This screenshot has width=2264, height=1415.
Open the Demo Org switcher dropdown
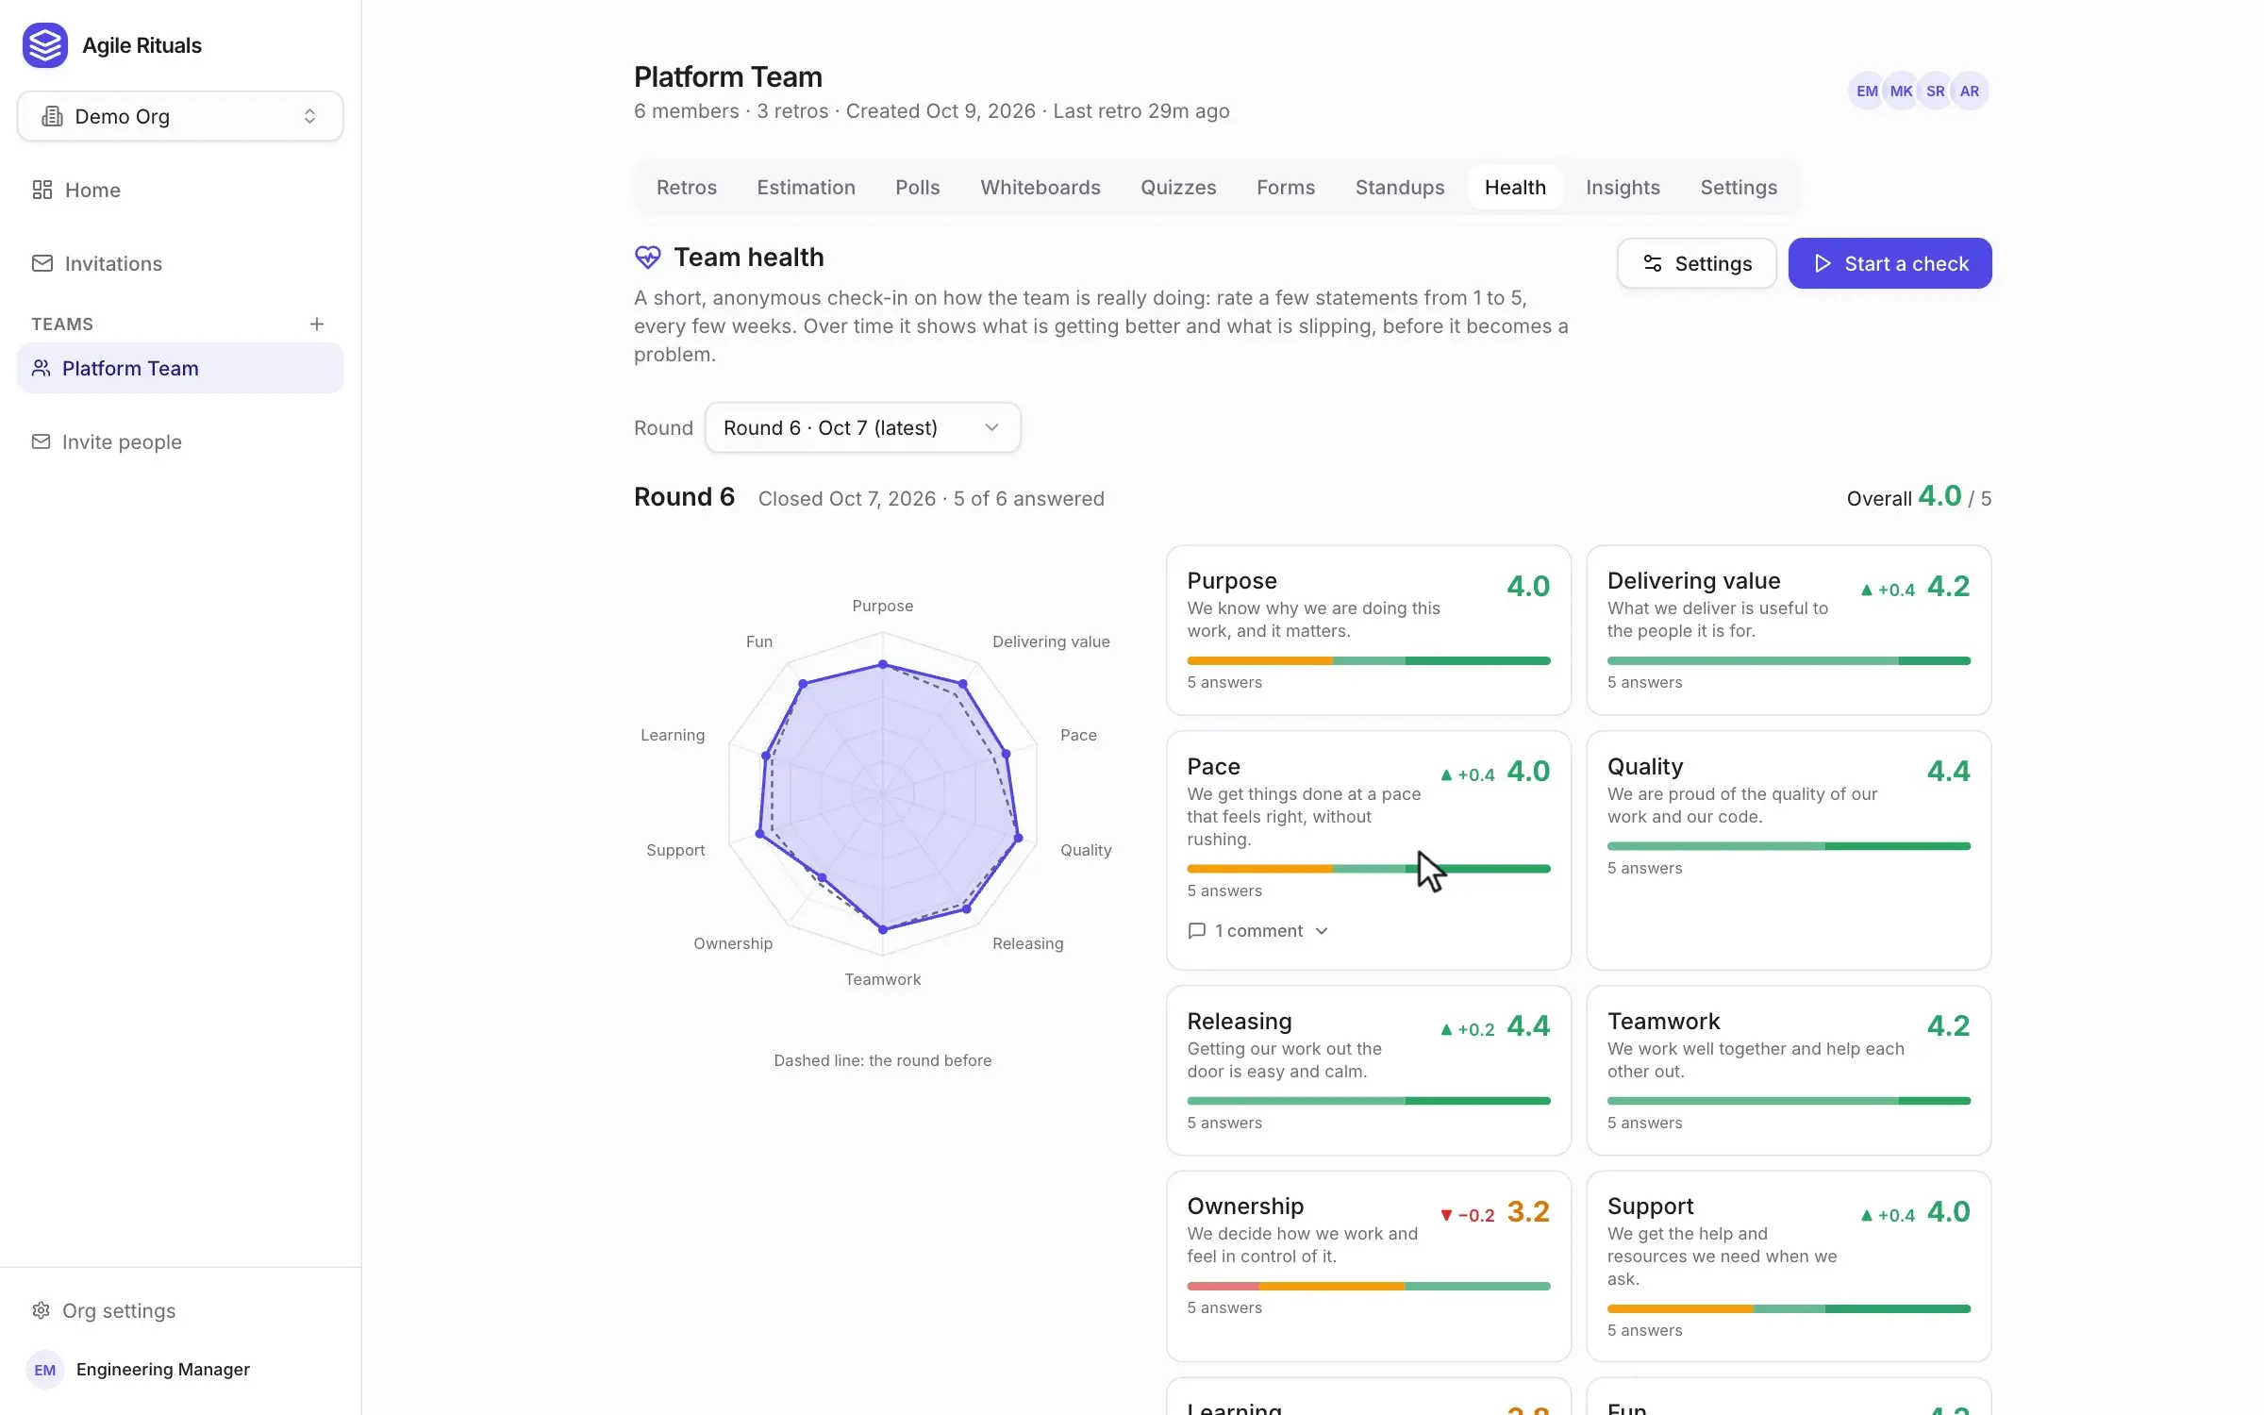180,116
